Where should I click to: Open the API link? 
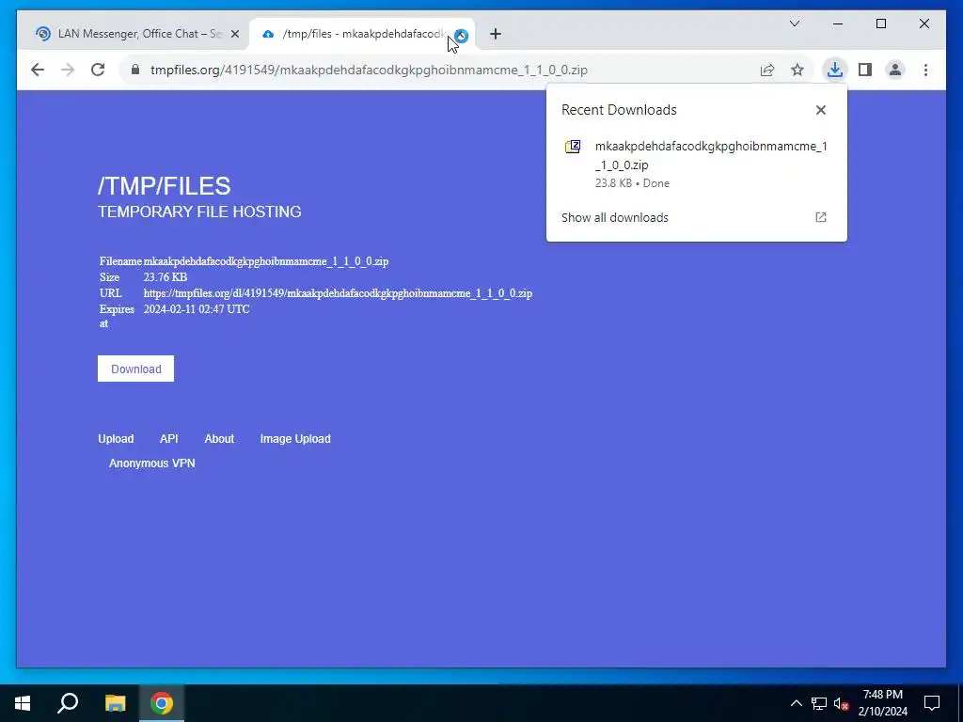tap(169, 439)
